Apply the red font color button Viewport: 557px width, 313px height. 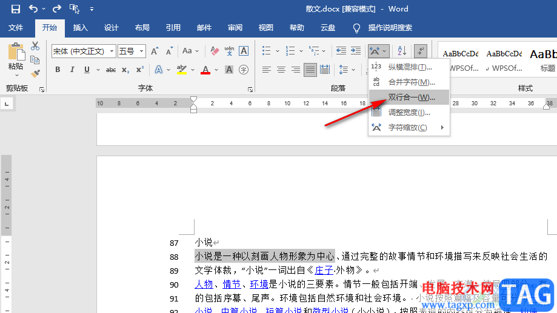tap(205, 70)
